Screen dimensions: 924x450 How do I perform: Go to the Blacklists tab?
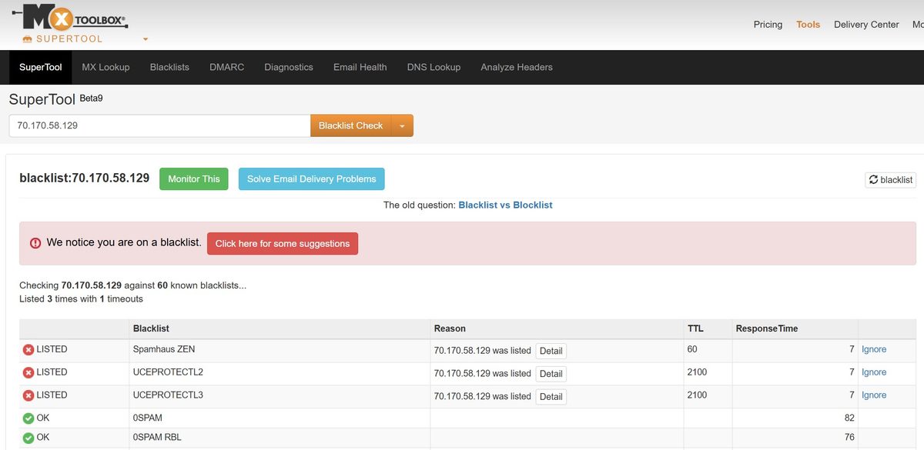tap(169, 67)
